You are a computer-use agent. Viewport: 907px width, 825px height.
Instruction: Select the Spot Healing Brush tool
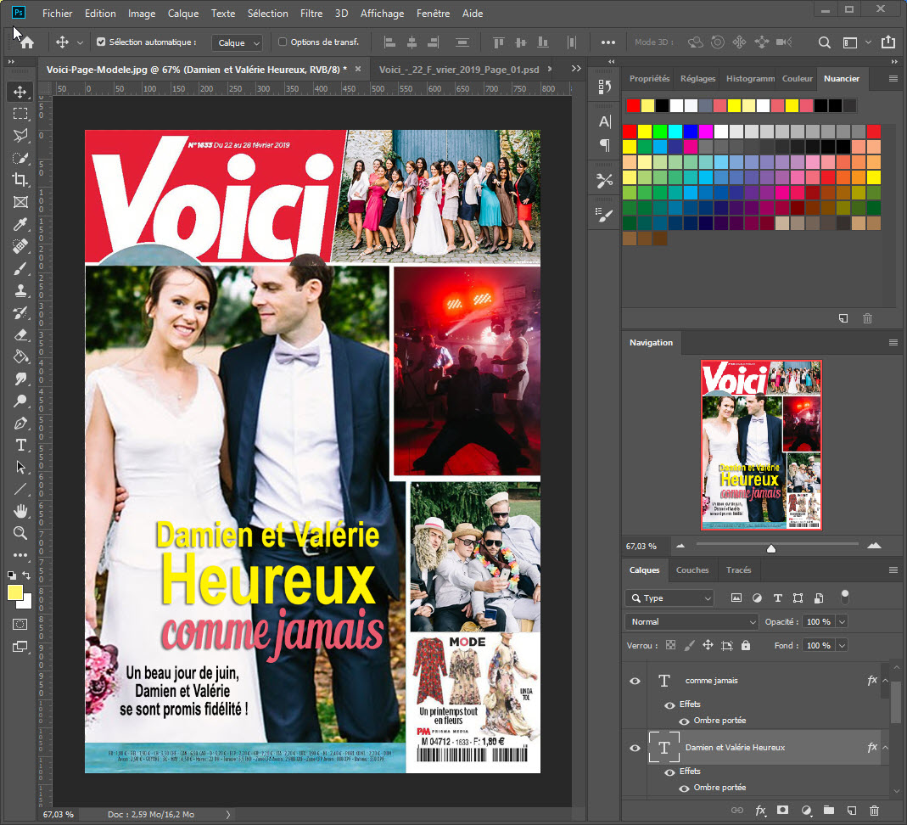pyautogui.click(x=20, y=246)
